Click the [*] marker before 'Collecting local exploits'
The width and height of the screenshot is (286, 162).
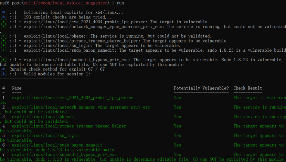pos(3,12)
